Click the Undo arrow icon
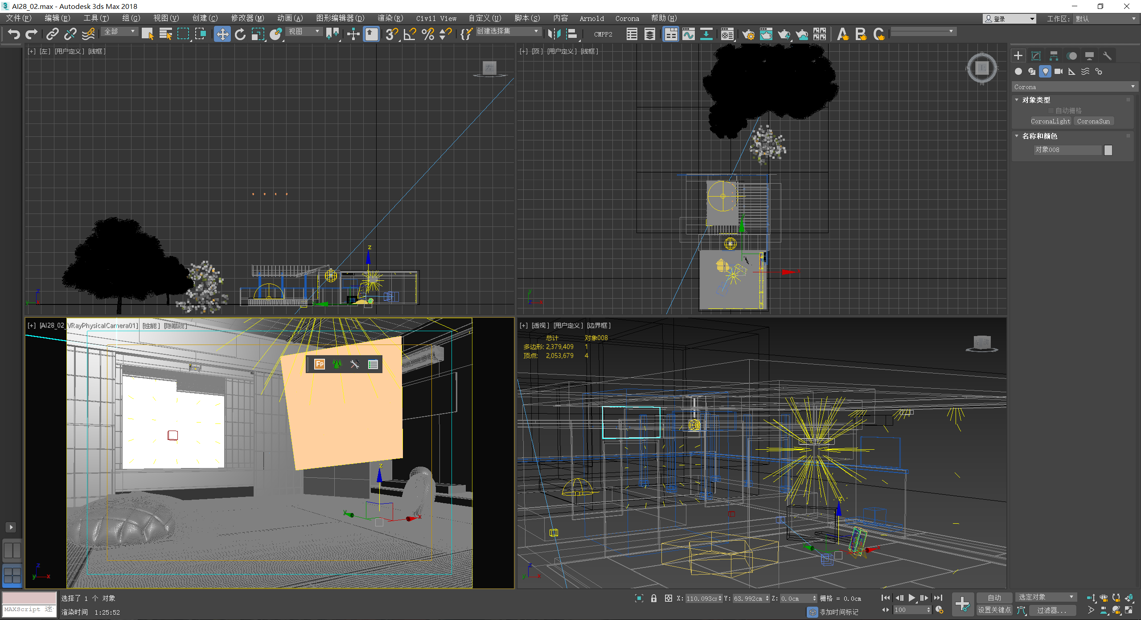 14,34
